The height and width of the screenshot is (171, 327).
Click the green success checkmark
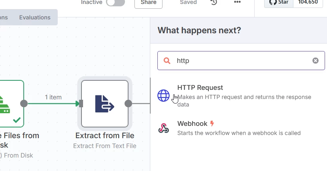(x=17, y=120)
